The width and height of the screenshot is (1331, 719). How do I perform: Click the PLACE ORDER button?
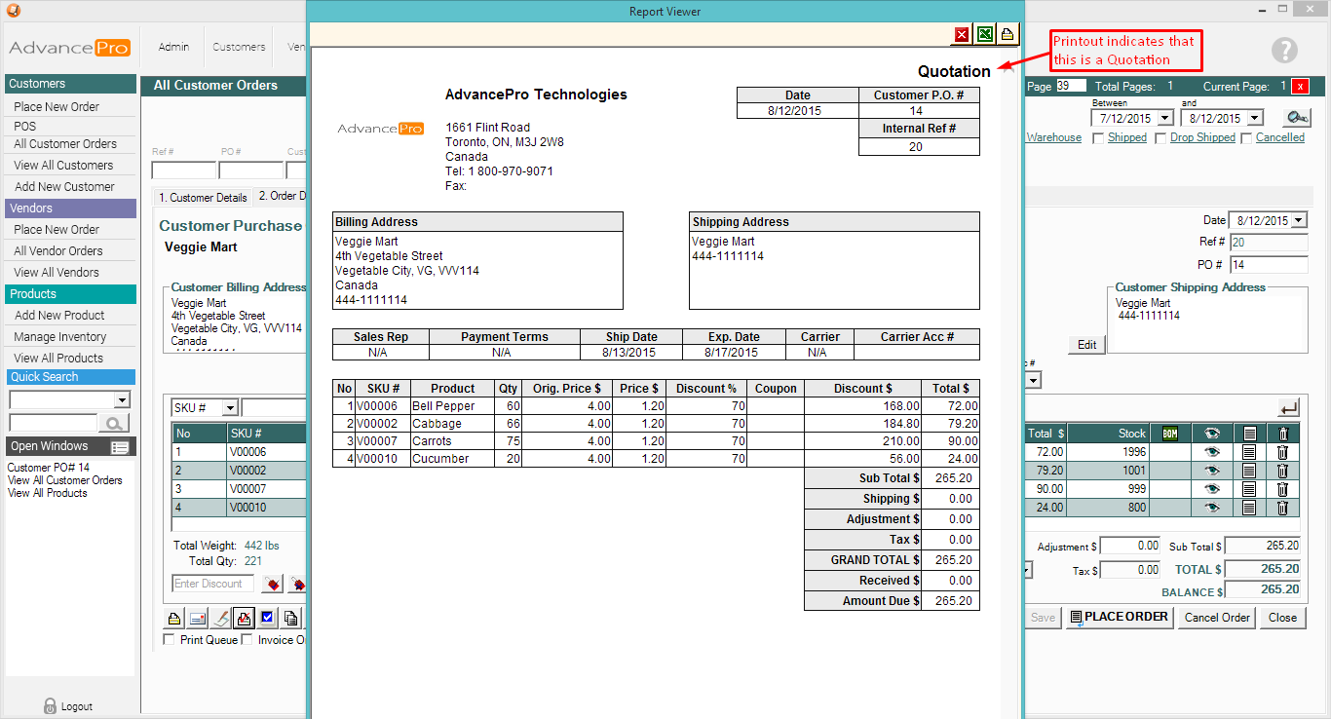pyautogui.click(x=1119, y=617)
